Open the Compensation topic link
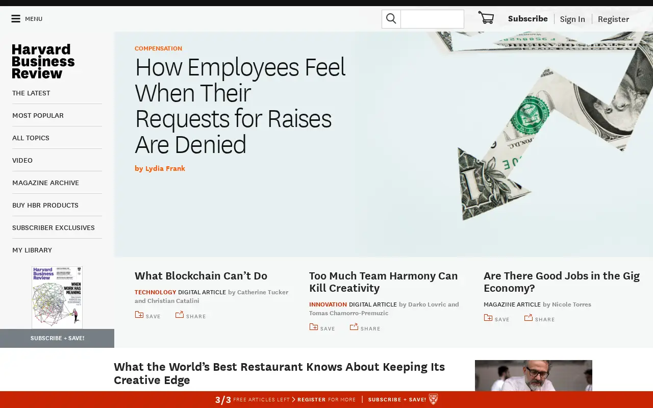Viewport: 653px width, 408px height. coord(158,48)
